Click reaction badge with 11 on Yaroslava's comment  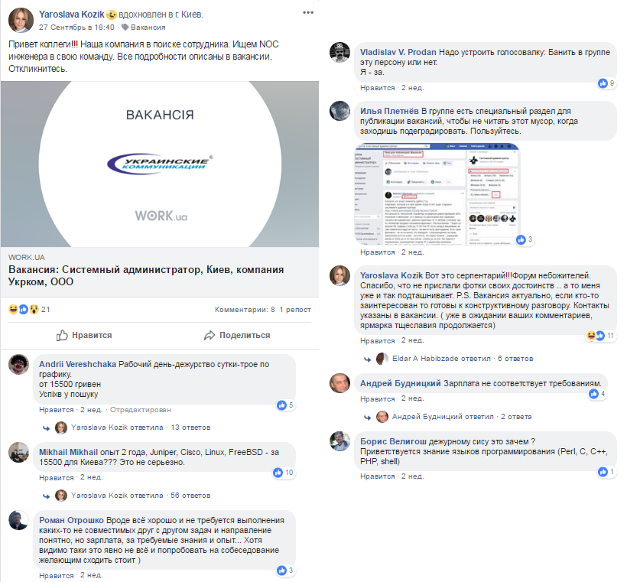pos(599,336)
